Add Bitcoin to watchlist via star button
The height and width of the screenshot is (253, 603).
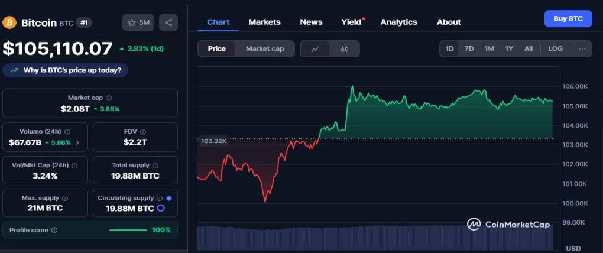click(x=138, y=22)
